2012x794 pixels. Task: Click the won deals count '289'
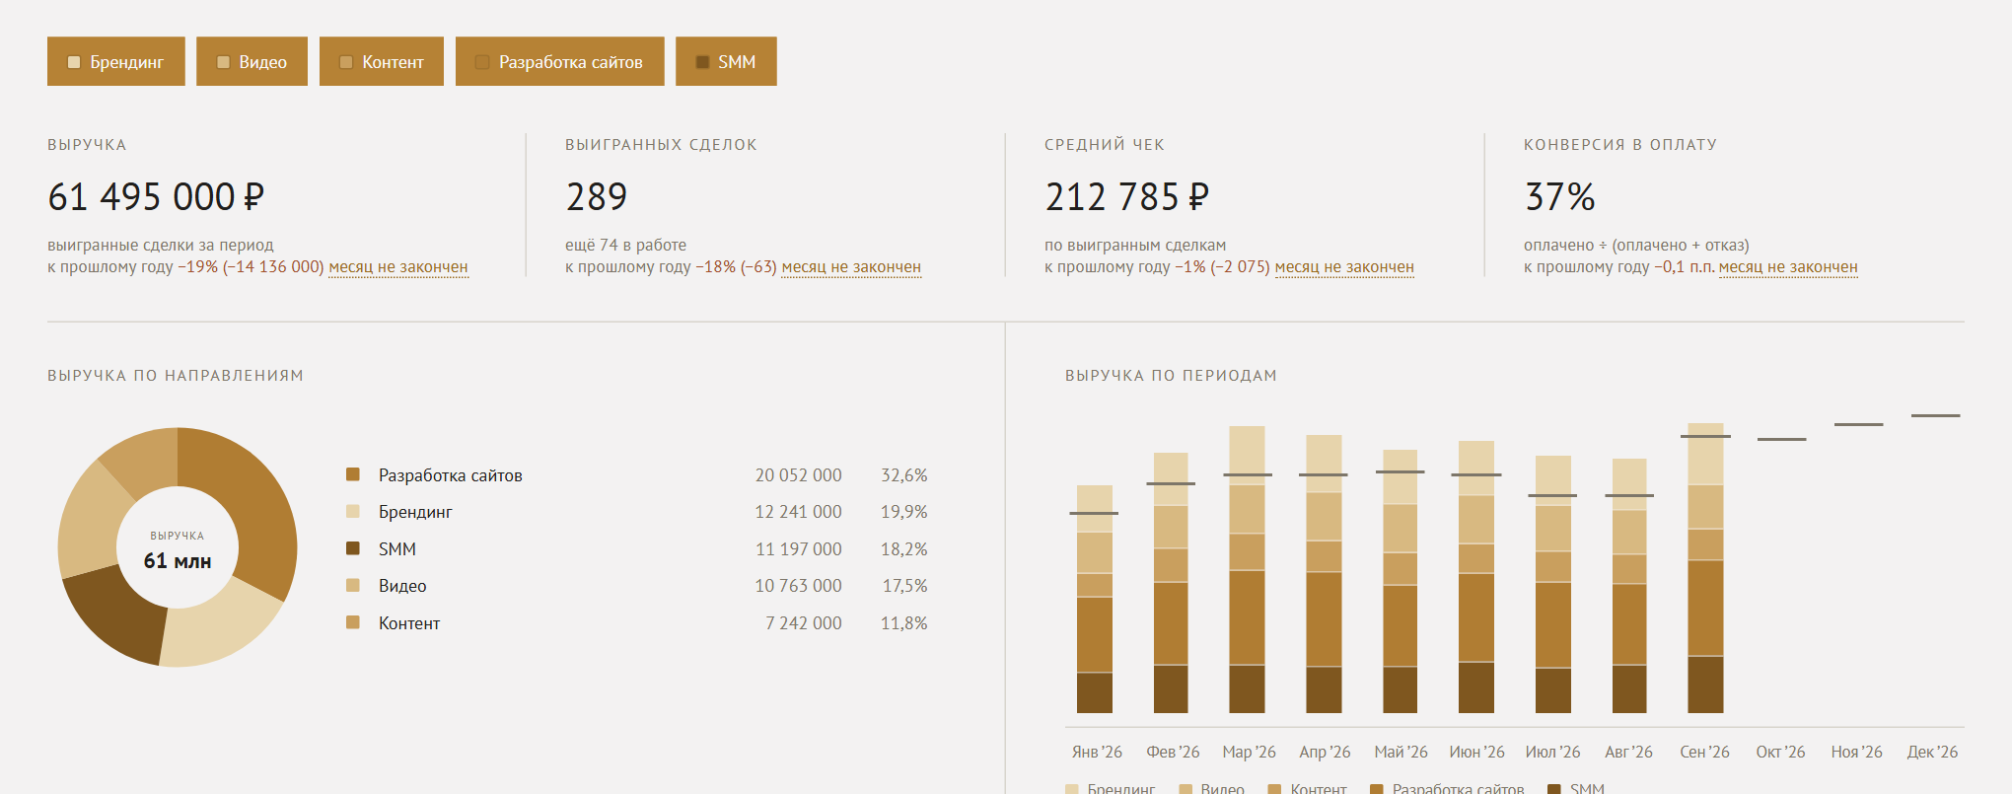[596, 197]
